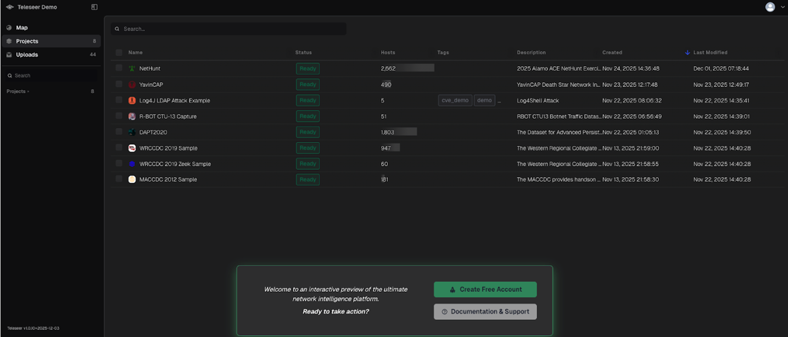This screenshot has width=788, height=337.
Task: Click the sidebar Search field
Action: [x=52, y=76]
